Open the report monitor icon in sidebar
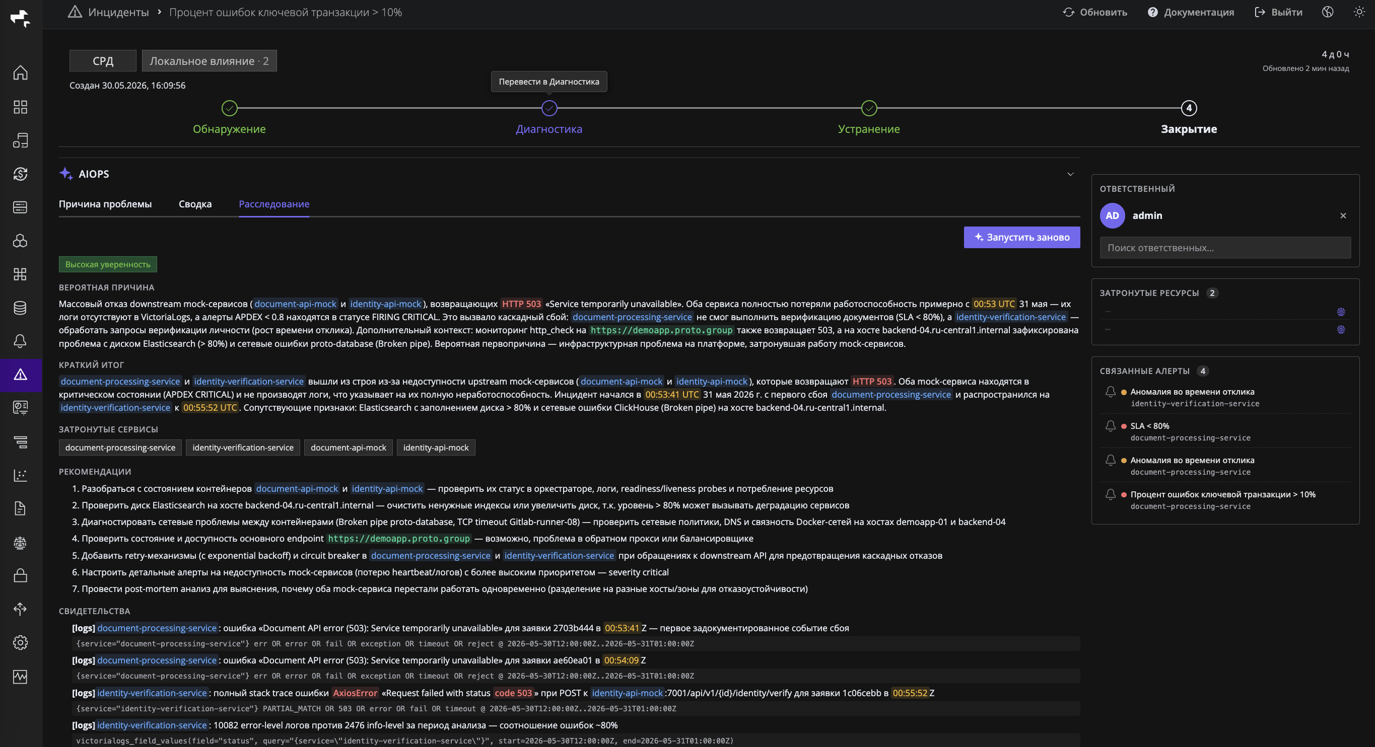This screenshot has width=1375, height=747. [20, 408]
